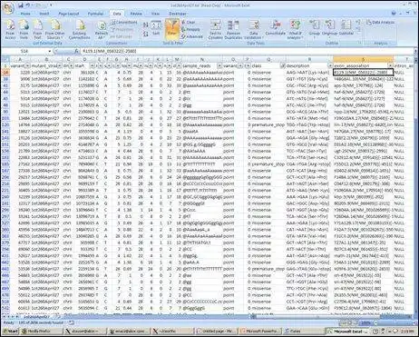This screenshot has height=337, width=419.
Task: Click the Connections button in ribbon
Action: [124, 22]
